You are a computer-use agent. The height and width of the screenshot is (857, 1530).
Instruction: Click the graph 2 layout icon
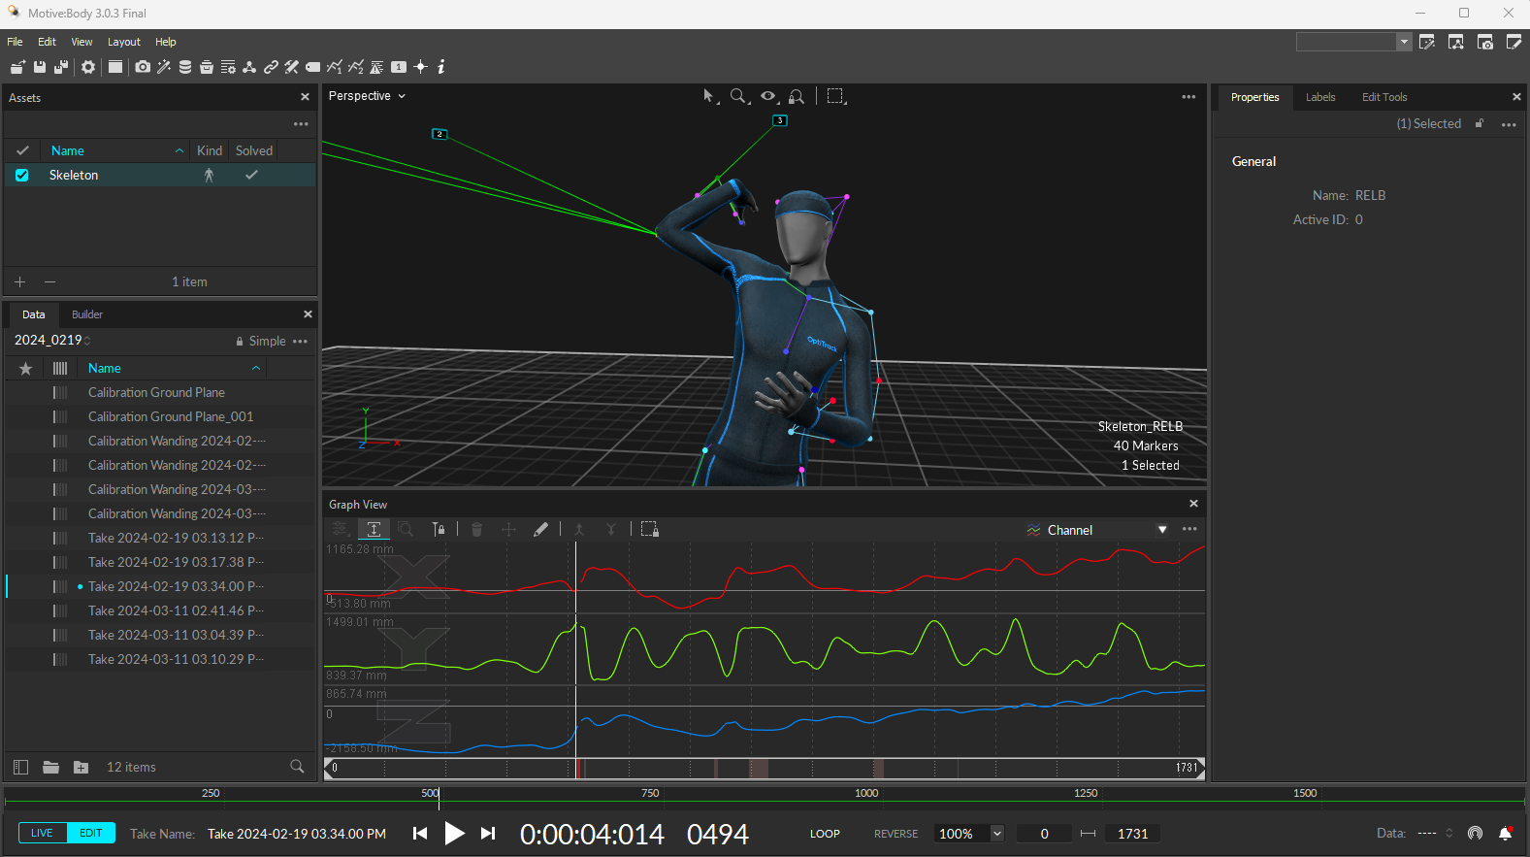tap(356, 67)
